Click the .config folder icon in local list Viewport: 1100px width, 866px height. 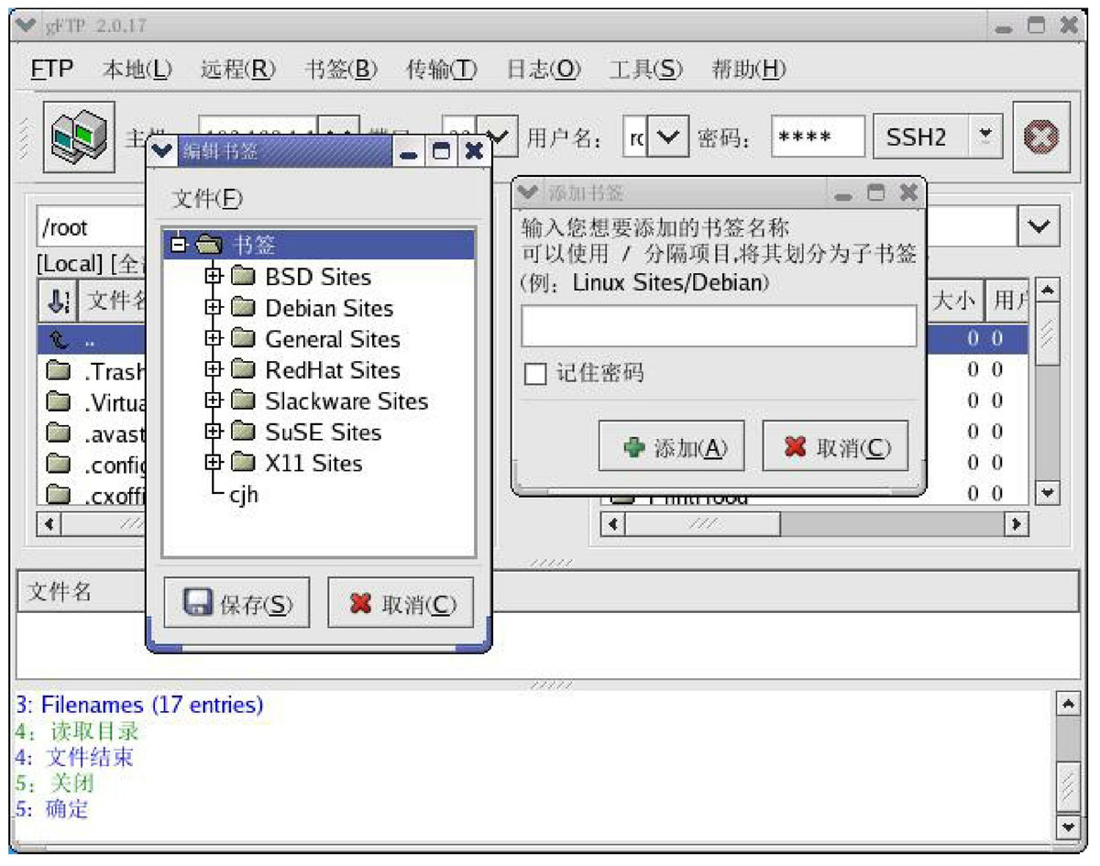59,465
